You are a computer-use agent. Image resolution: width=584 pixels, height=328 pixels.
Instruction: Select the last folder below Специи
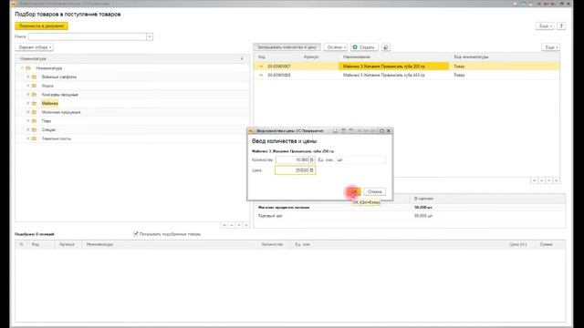click(57, 138)
